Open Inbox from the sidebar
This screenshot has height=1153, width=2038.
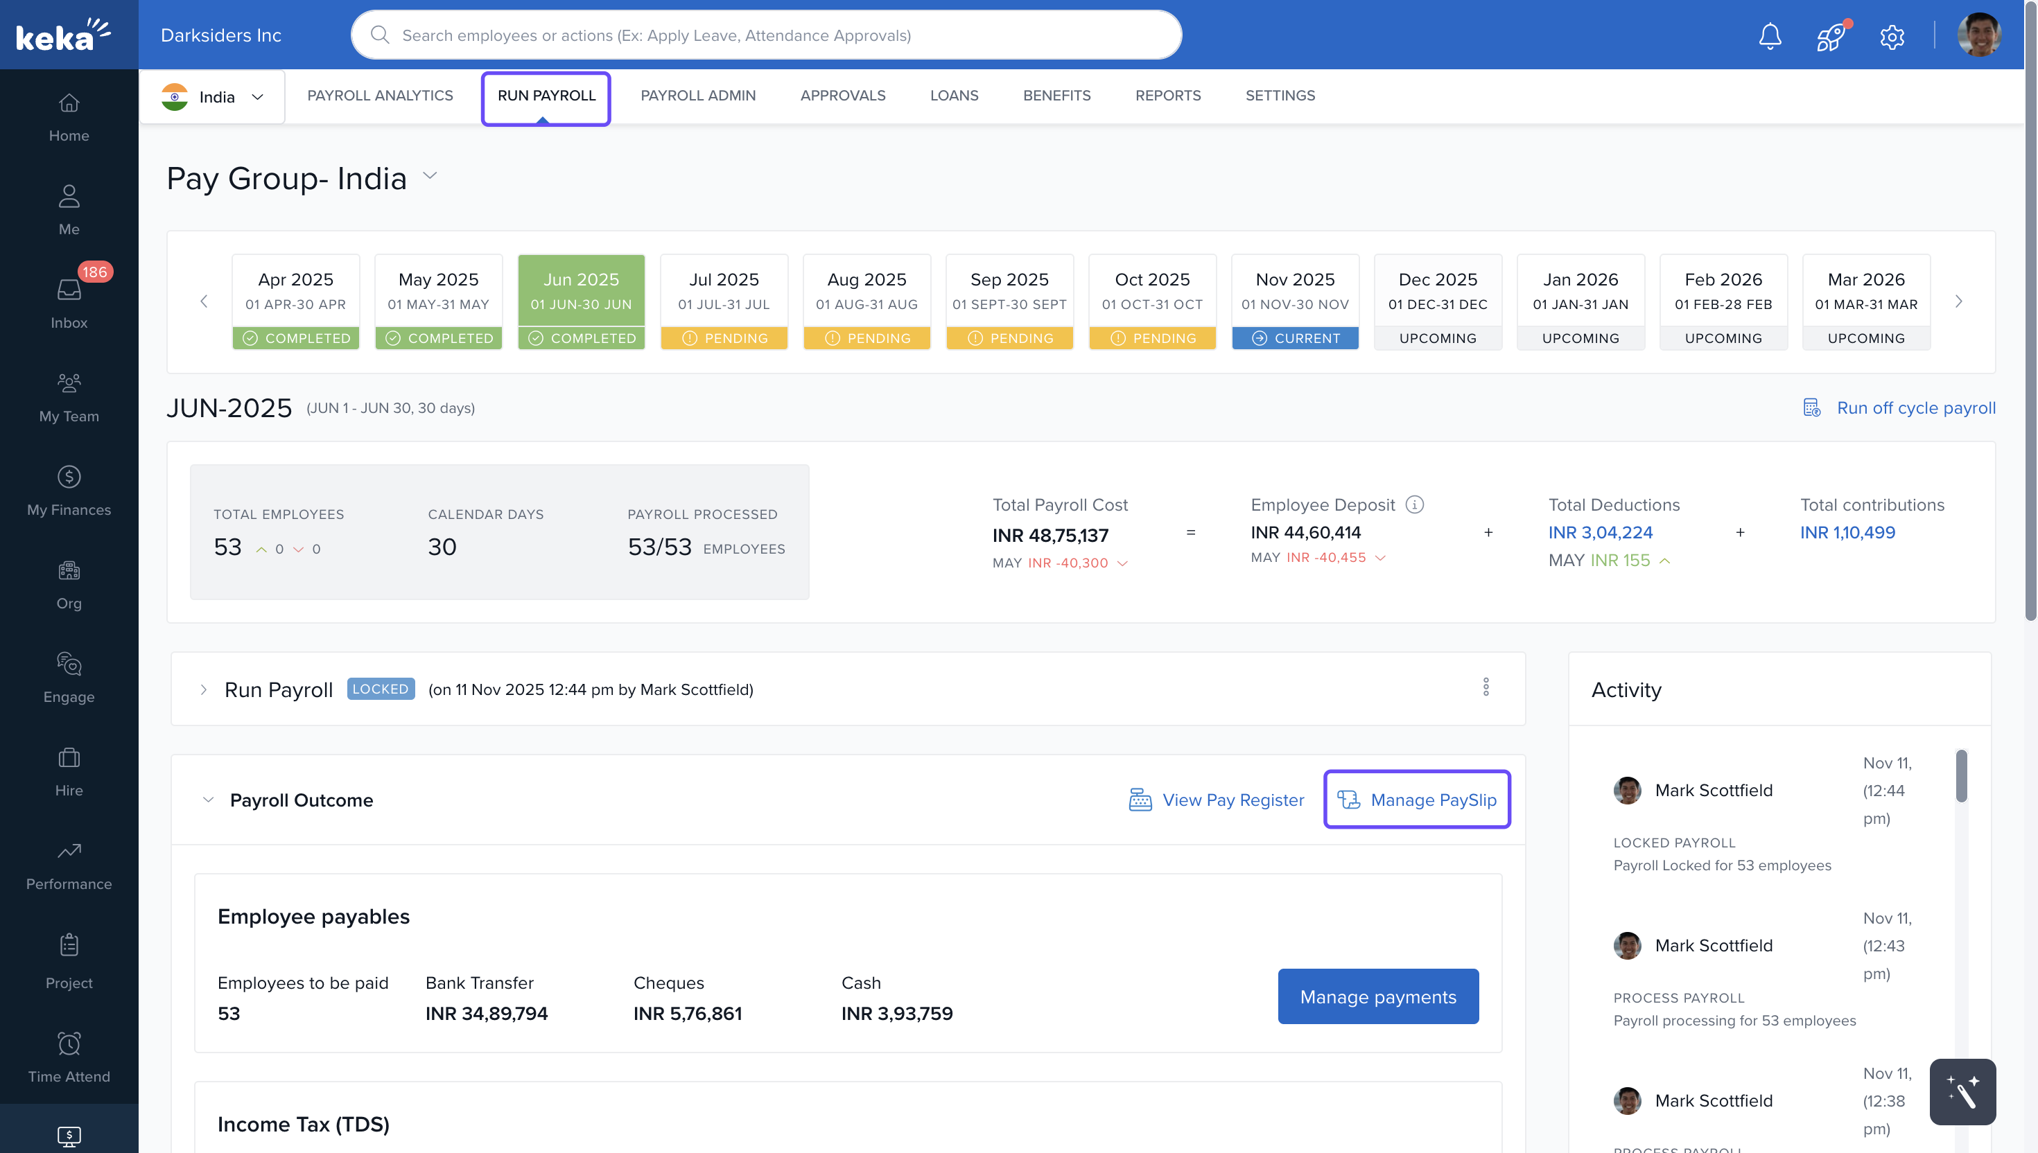coord(69,303)
